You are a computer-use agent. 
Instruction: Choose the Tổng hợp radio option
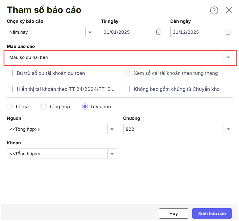(x=44, y=107)
